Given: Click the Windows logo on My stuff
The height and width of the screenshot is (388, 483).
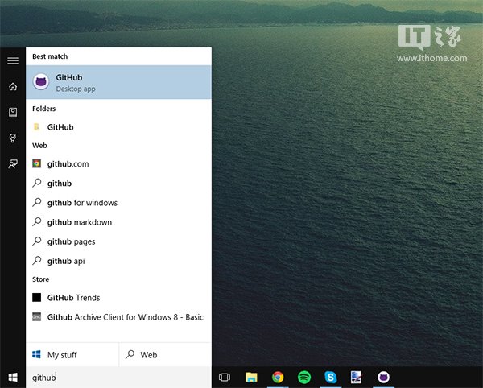Looking at the screenshot, I should coord(36,354).
